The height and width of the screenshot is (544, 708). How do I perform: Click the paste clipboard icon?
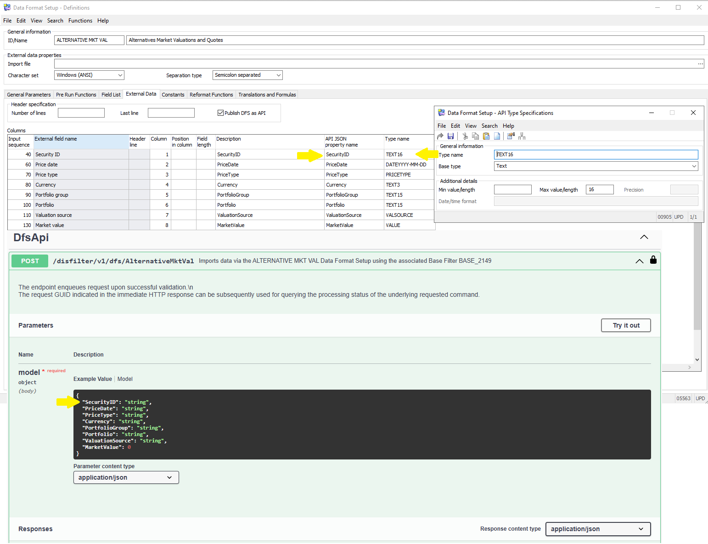(x=486, y=136)
